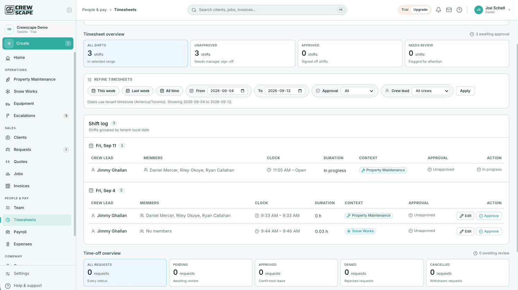Approve the 9:33 AM Property Maintenance shift
Screen dimensions: 518x290
[x=489, y=216]
